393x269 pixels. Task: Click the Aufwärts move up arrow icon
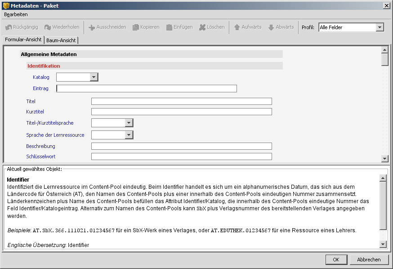(237, 27)
